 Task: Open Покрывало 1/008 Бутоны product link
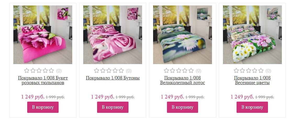113,78
